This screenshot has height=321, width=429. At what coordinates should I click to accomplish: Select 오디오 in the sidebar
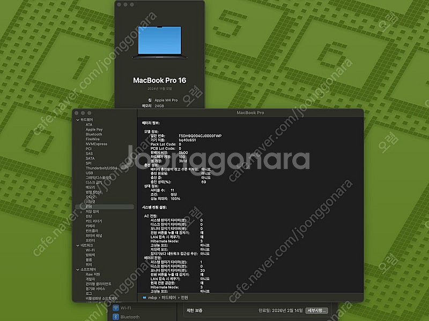[x=90, y=197]
